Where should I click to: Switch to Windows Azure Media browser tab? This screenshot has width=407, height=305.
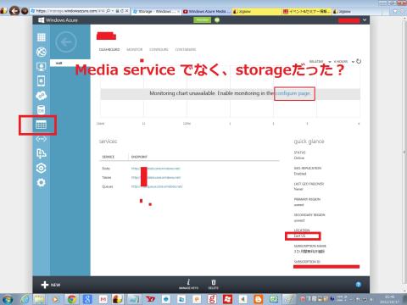(x=207, y=11)
